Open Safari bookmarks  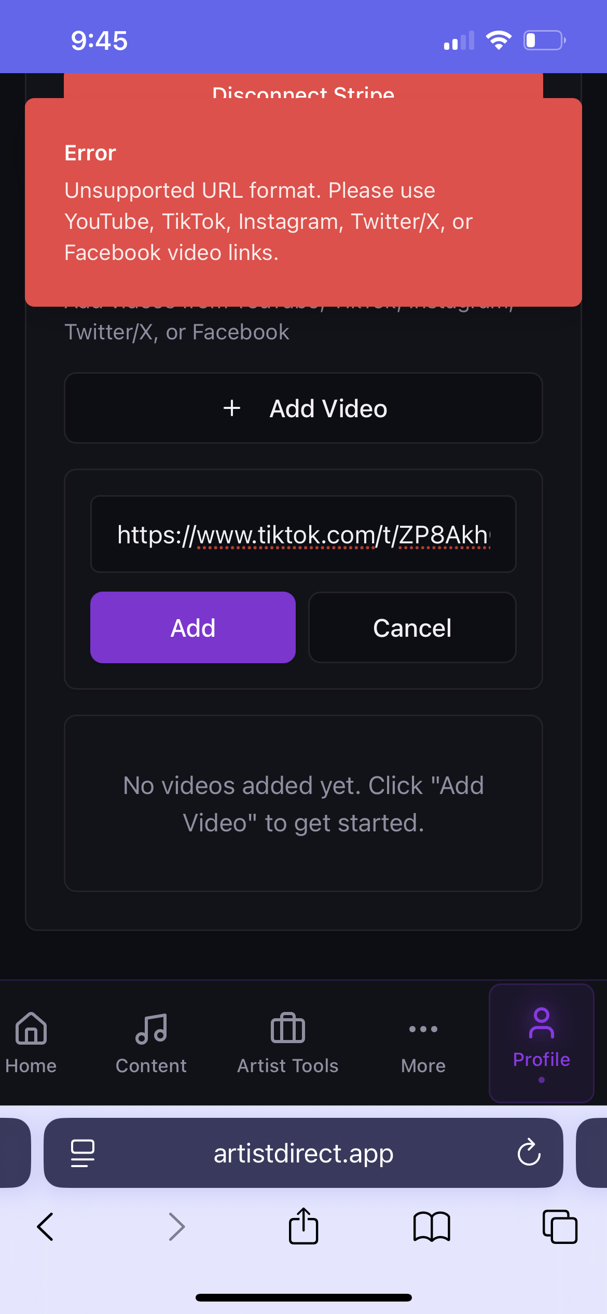tap(432, 1227)
